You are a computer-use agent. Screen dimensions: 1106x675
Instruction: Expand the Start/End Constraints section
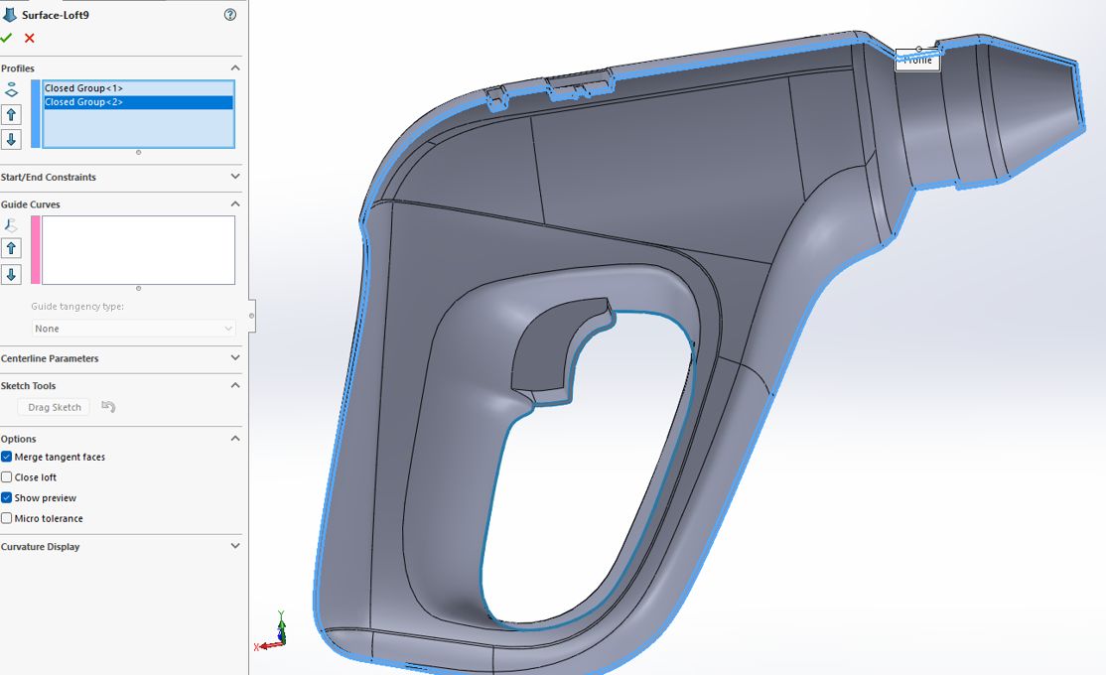point(235,178)
